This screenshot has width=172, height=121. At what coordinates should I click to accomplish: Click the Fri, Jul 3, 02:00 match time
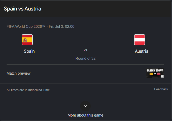click(x=61, y=26)
